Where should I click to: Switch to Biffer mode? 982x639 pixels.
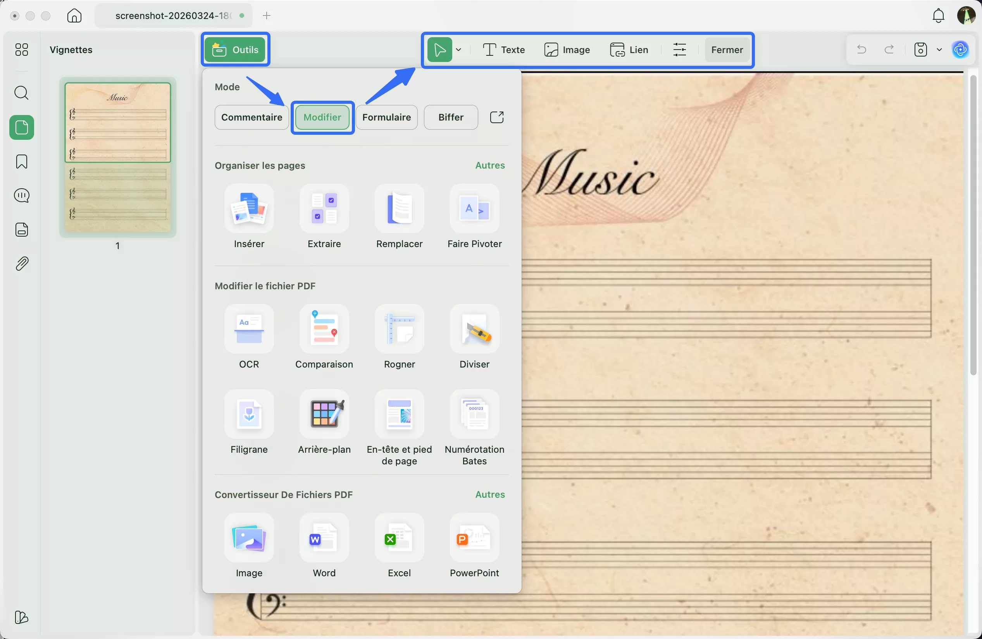pos(451,117)
